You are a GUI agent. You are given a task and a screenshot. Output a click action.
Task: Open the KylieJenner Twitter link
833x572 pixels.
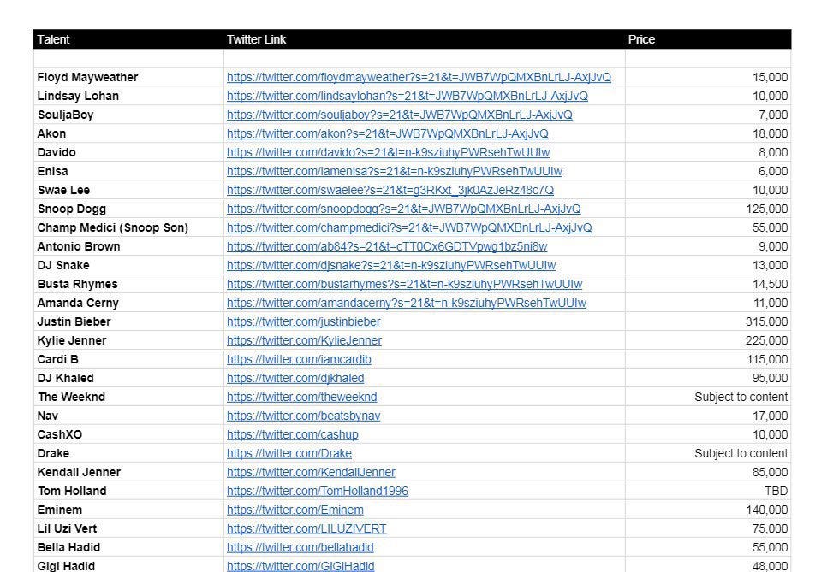pyautogui.click(x=304, y=340)
